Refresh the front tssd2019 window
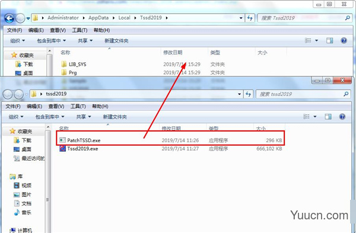The height and width of the screenshot is (233, 356). [248, 94]
